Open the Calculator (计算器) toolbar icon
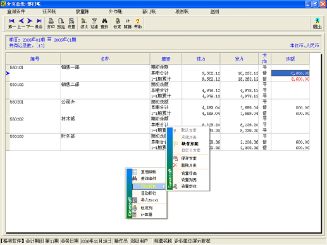 128,23
